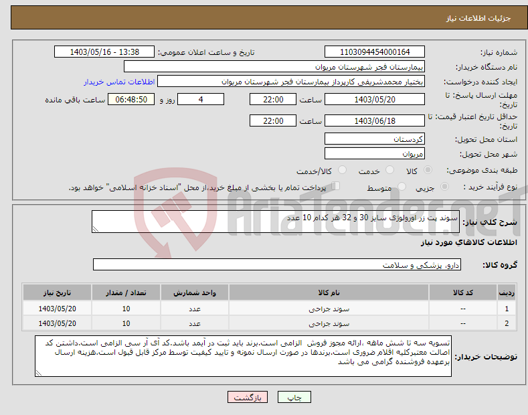Click need date 1403/05/20 in row 2
Viewport: 528px width, 415px height.
58,324
